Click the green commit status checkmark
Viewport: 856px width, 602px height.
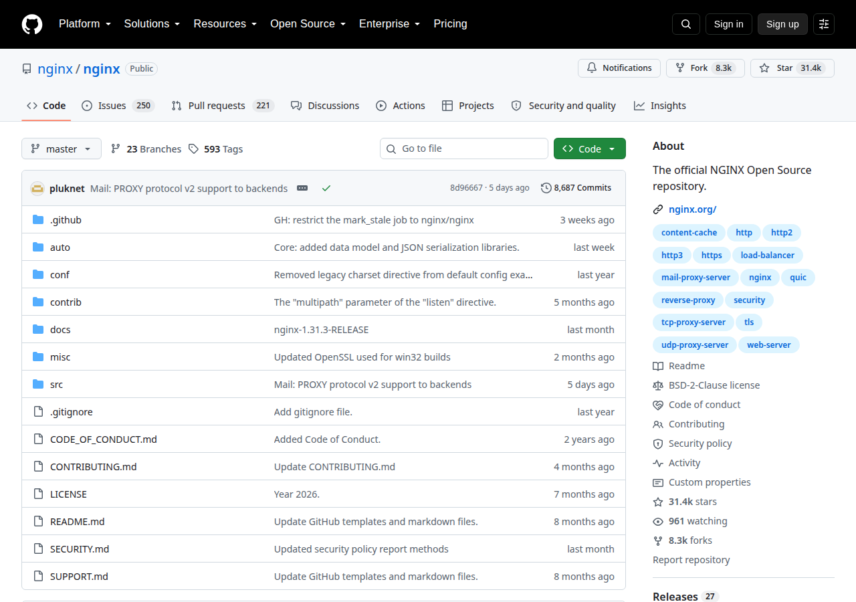326,188
